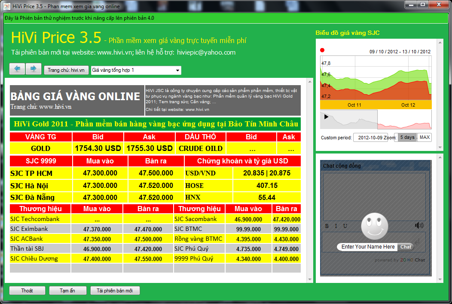Click scroll down arrow of chart panel
The height and width of the screenshot is (304, 452).
click(x=440, y=147)
